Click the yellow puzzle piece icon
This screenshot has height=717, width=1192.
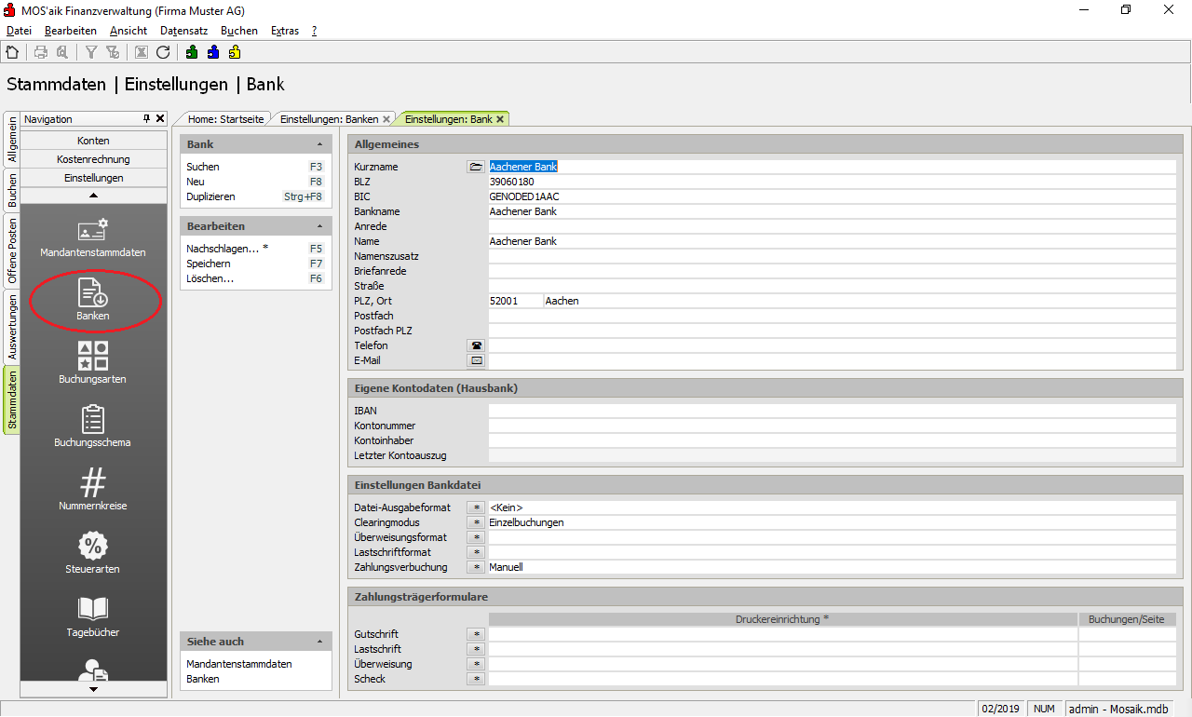coord(235,52)
